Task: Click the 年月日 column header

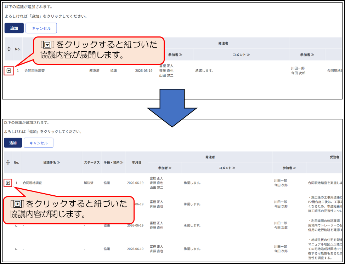Action: point(136,162)
